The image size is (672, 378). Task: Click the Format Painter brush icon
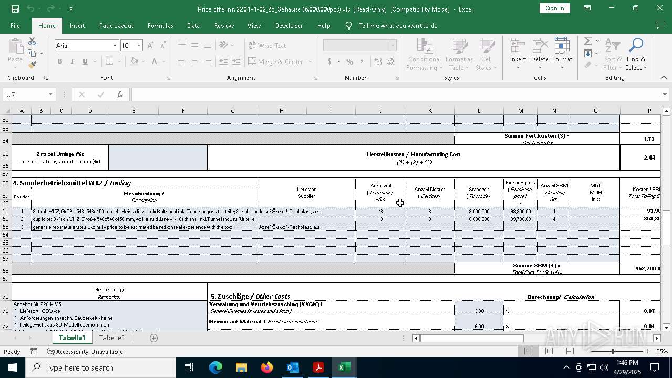[32, 65]
